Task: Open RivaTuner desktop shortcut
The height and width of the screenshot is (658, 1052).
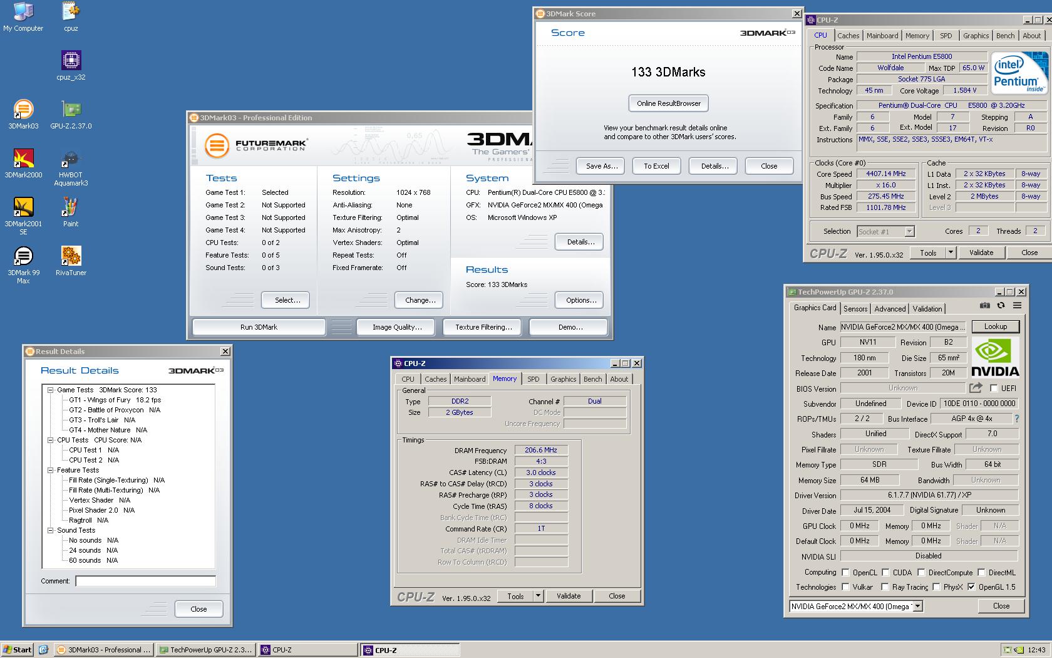Action: point(71,261)
